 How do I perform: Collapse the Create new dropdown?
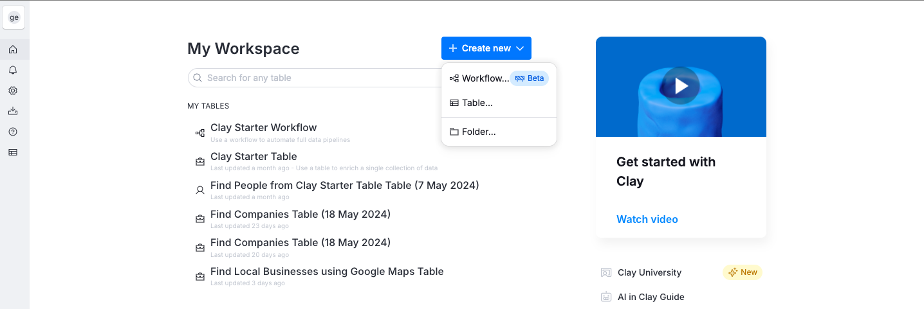coord(486,48)
